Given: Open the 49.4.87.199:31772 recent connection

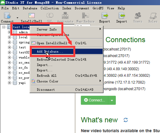Looking at the screenshot, I should pos(127,62).
